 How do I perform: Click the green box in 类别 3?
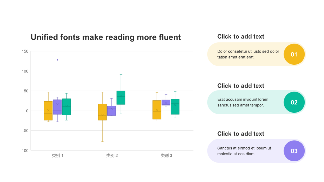tap(175, 106)
